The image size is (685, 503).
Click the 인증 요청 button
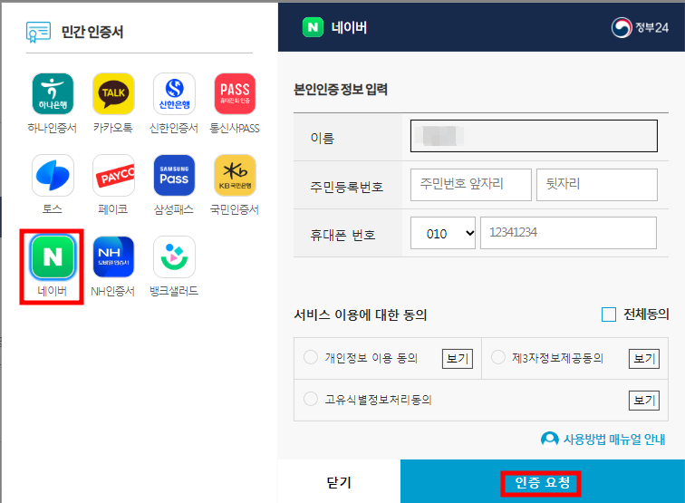point(542,483)
